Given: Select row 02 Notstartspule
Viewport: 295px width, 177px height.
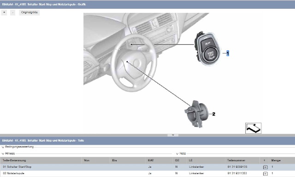Looking at the screenshot, I should (x=147, y=173).
